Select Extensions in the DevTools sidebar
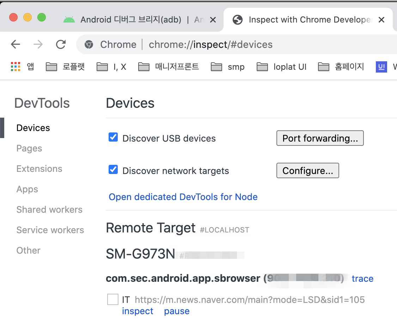The height and width of the screenshot is (336, 397). 39,169
